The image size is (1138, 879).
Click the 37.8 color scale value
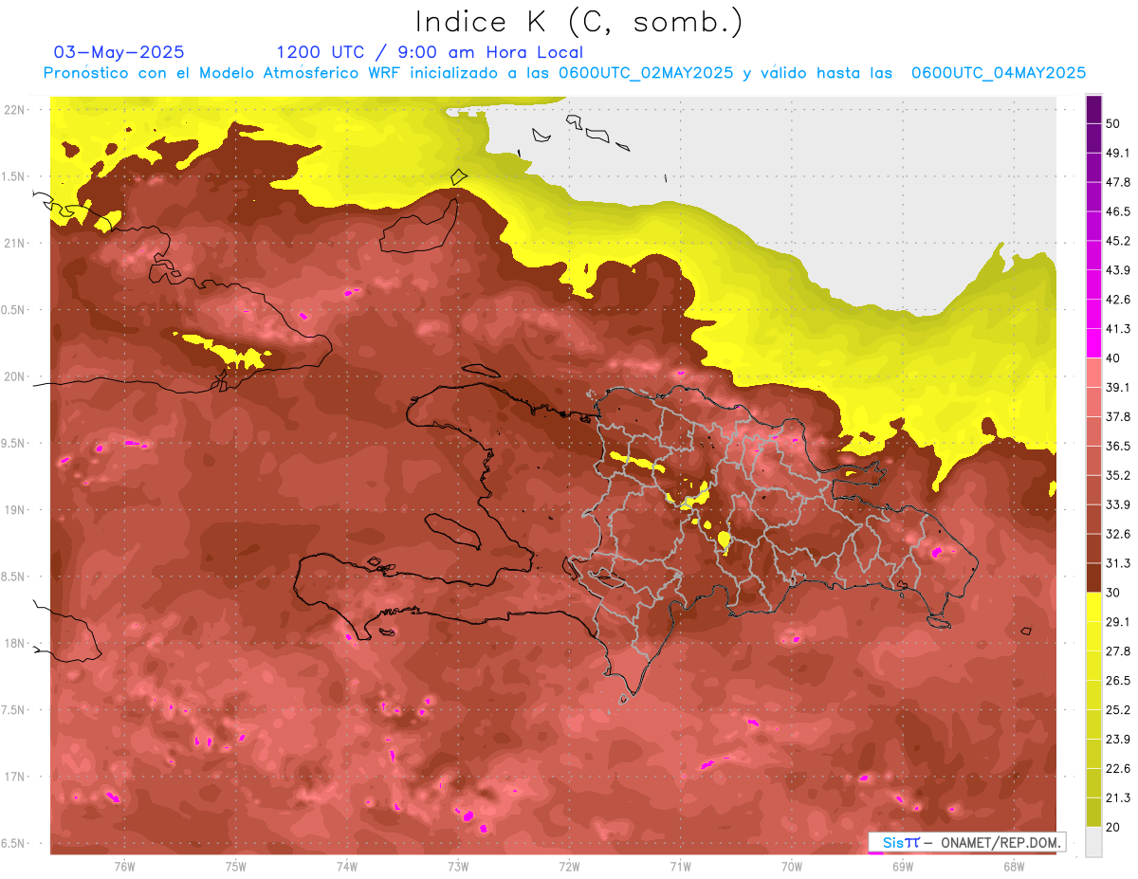coord(1118,416)
